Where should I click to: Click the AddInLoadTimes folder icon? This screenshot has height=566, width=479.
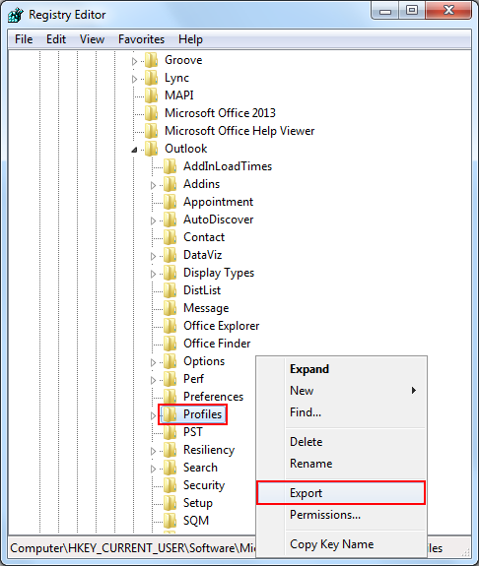click(170, 166)
